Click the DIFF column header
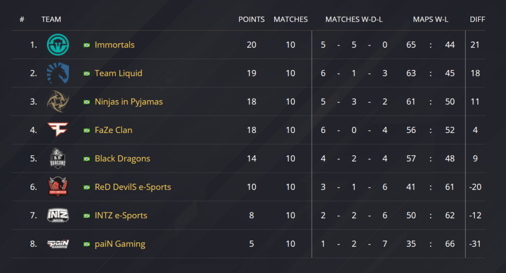The height and width of the screenshot is (273, 506). click(477, 19)
